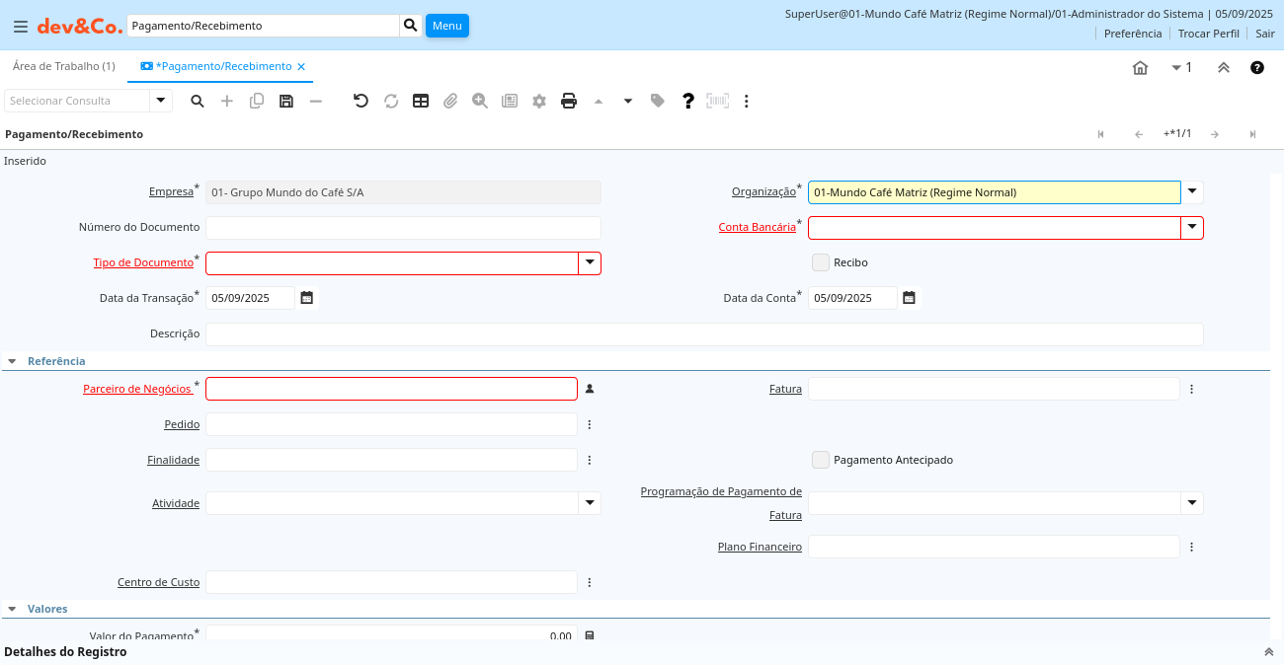
Task: Open help via question mark toolbar icon
Action: tap(688, 101)
